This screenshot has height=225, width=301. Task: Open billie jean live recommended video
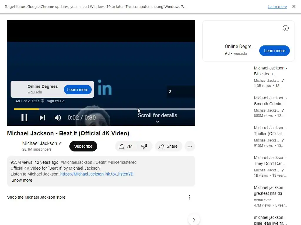[270, 220]
